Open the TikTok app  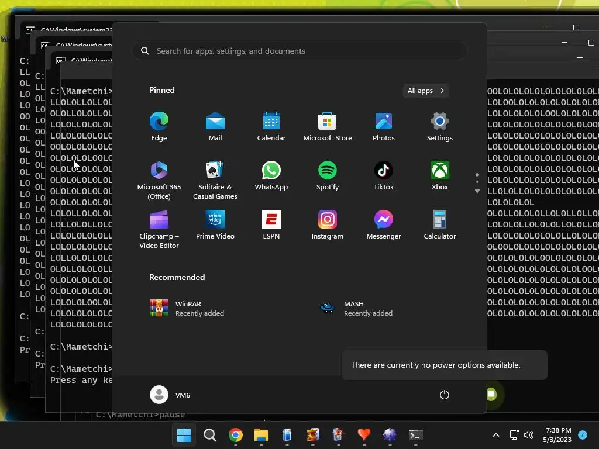(x=384, y=176)
